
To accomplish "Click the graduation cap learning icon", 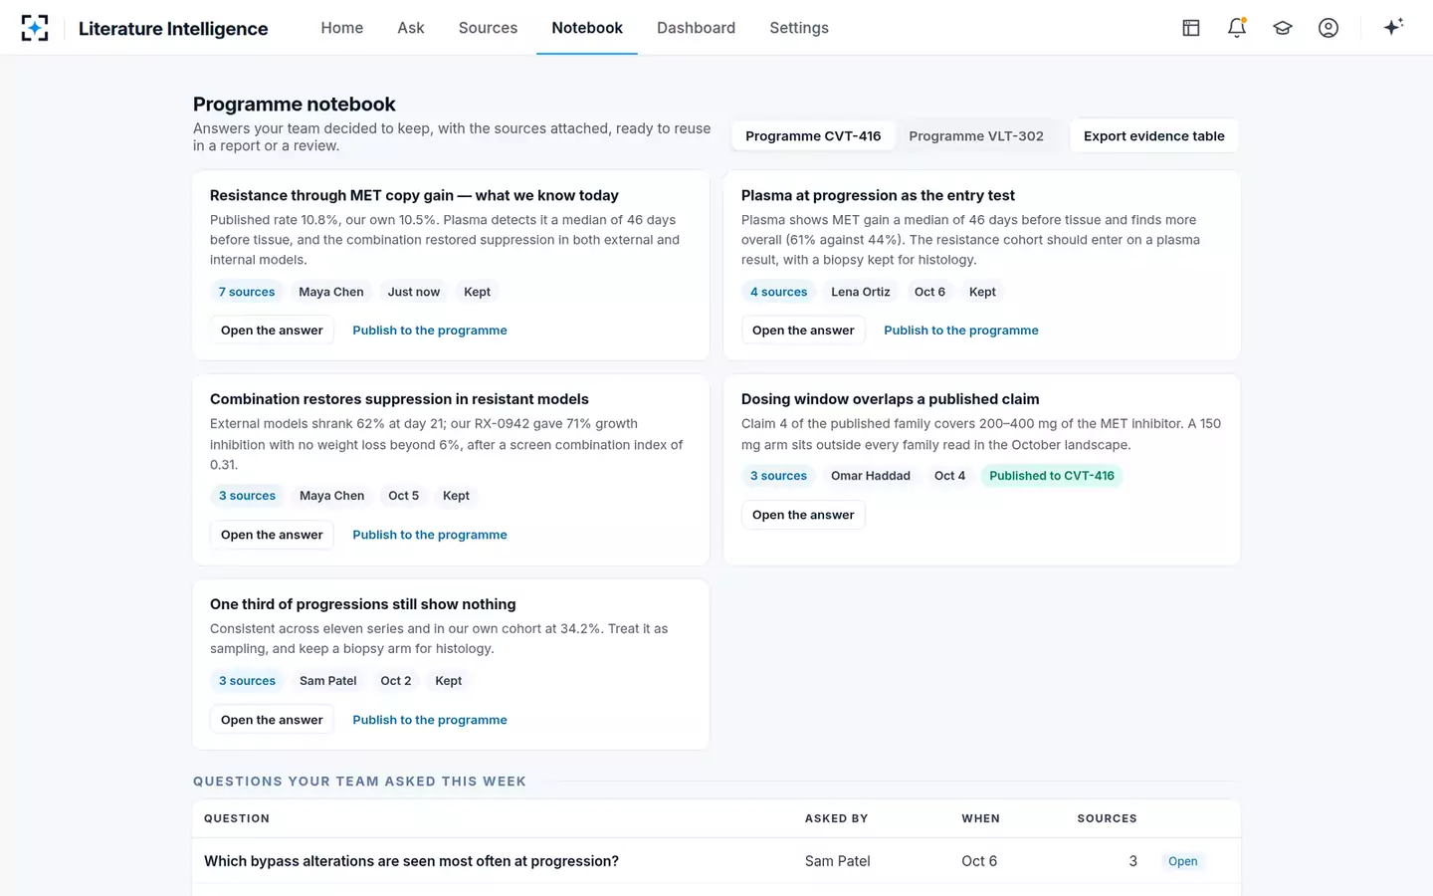I will tap(1283, 28).
